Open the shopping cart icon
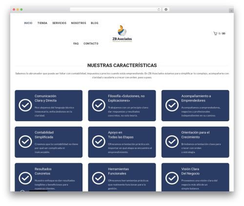This screenshot has width=244, height=206. click(215, 34)
